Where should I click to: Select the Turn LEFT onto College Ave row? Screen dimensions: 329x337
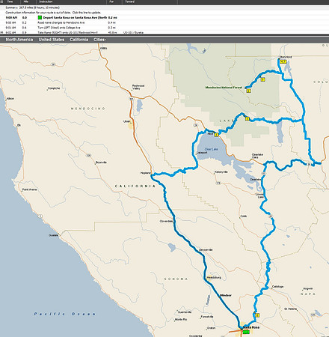point(164,28)
